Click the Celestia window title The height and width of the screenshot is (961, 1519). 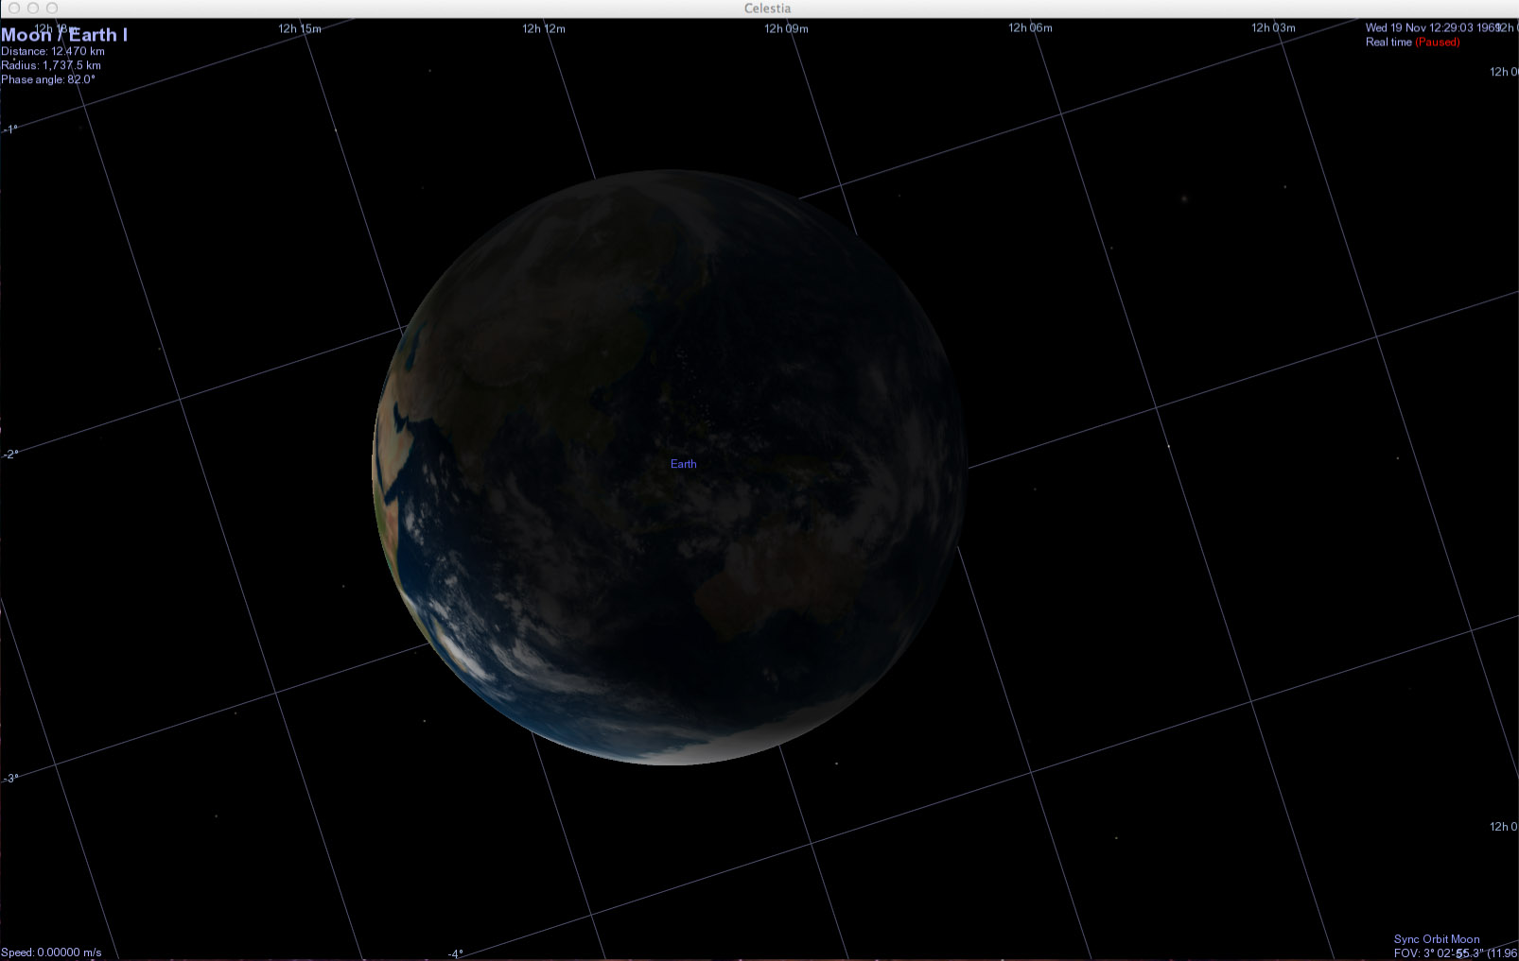pos(767,9)
